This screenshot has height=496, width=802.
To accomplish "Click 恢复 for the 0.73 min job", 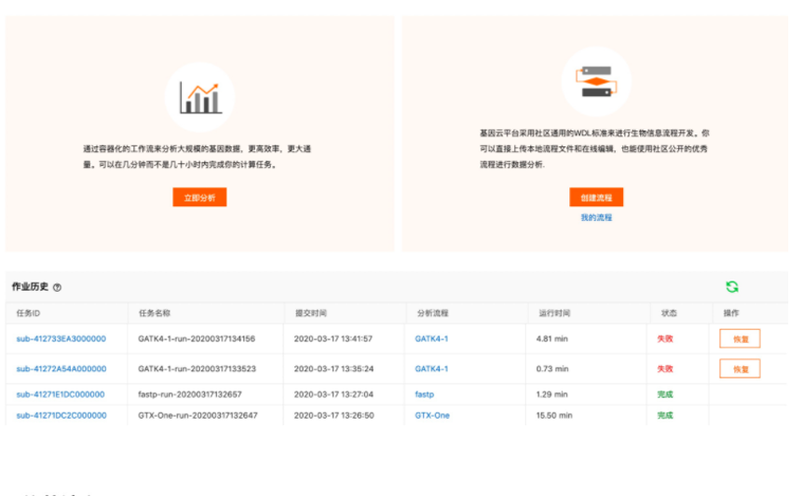I will (x=740, y=368).
